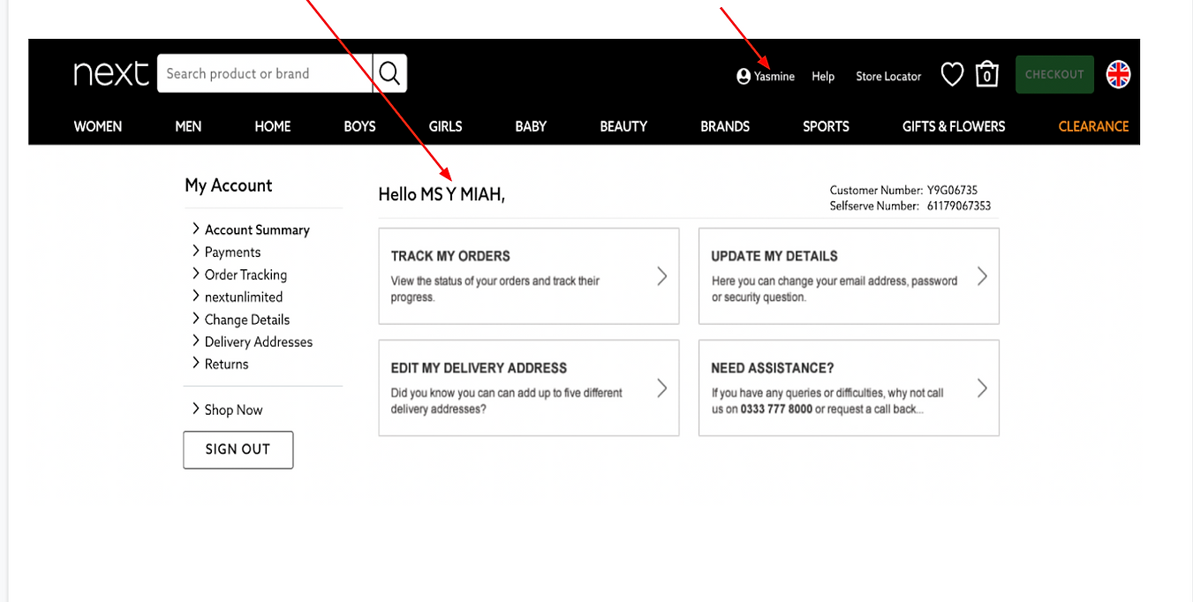Open the WOMEN menu
Screen dimensions: 1193x602
tap(98, 126)
